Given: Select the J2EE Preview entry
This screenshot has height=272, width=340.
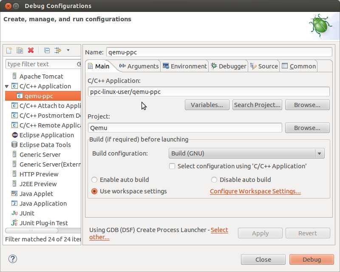Looking at the screenshot, I should (x=34, y=184).
